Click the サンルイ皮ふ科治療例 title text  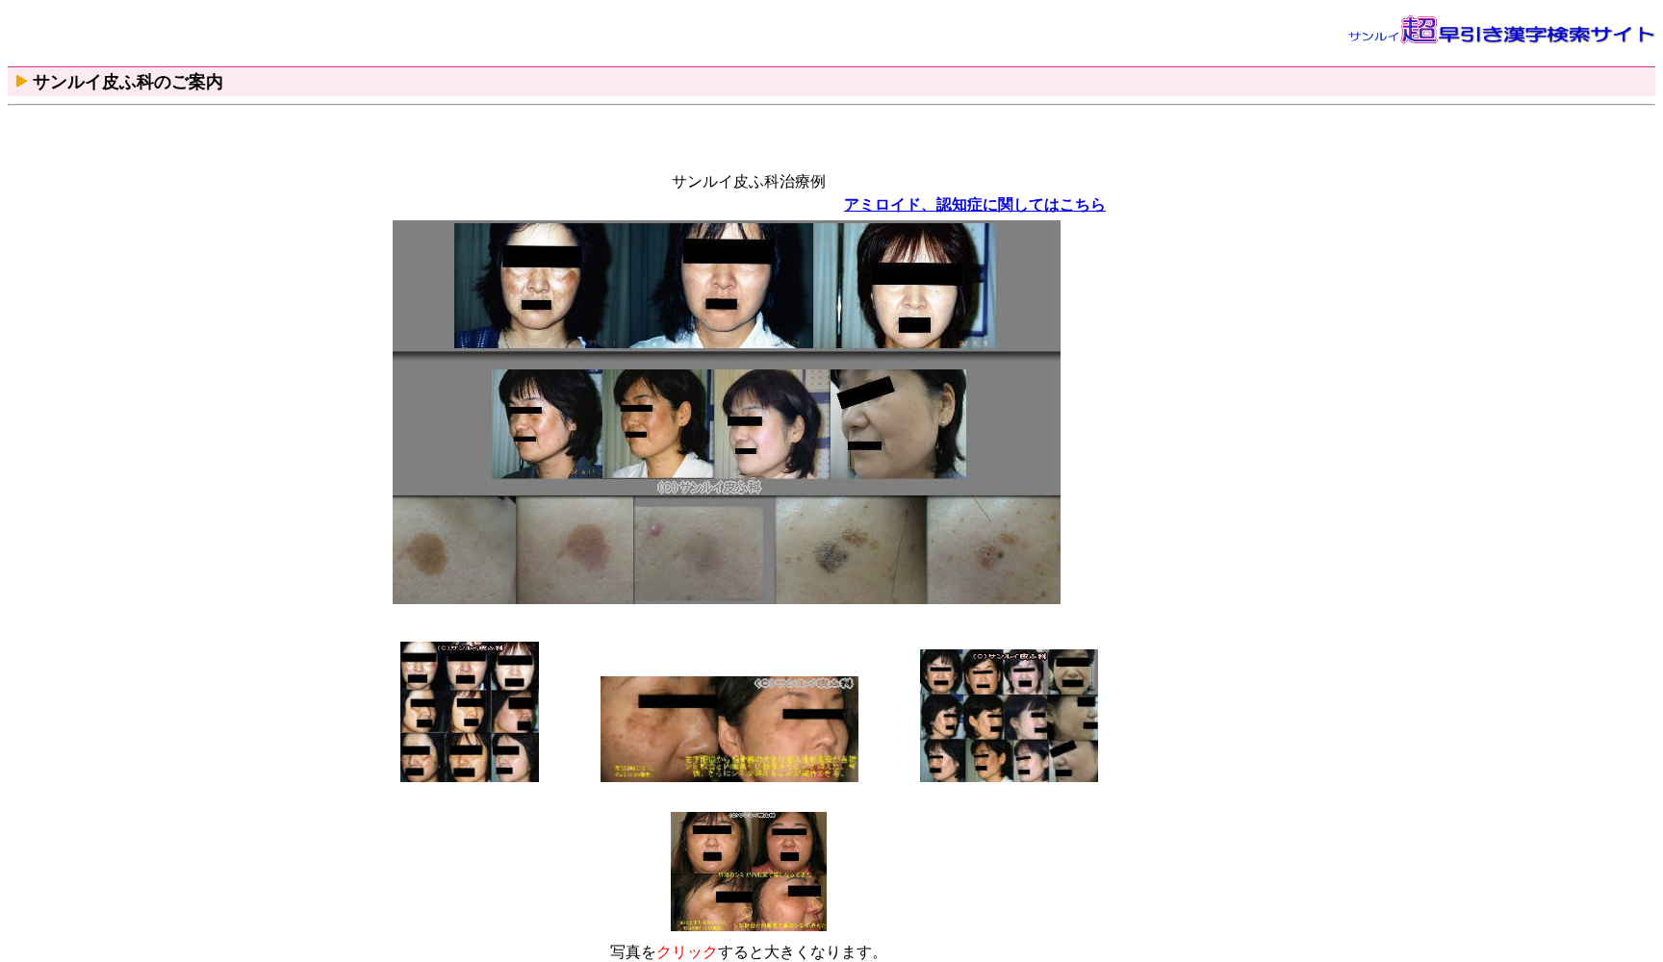click(x=748, y=182)
